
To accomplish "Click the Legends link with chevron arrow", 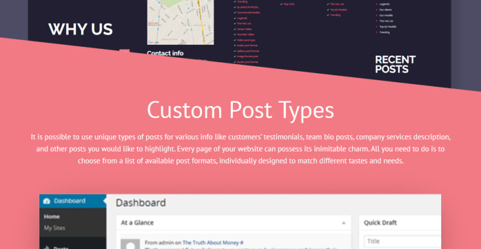I will pos(384,4).
